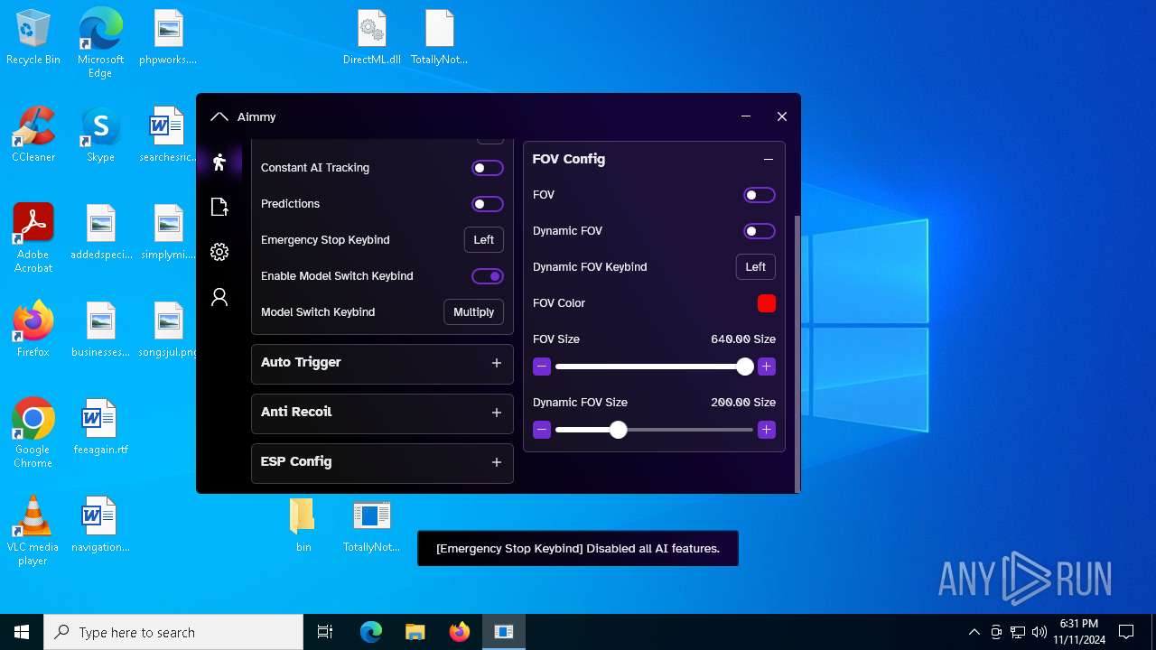The width and height of the screenshot is (1156, 650).
Task: Click the volume icon in system tray
Action: pyautogui.click(x=1039, y=632)
